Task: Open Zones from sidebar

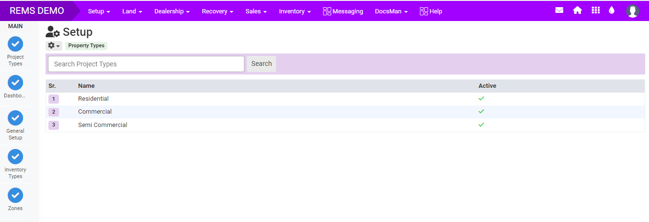Action: pyautogui.click(x=15, y=195)
